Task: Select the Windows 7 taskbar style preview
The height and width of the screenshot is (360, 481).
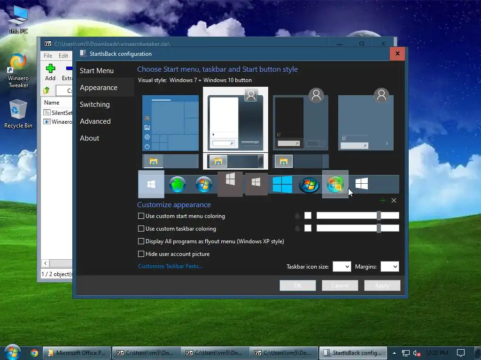Action: (x=235, y=161)
